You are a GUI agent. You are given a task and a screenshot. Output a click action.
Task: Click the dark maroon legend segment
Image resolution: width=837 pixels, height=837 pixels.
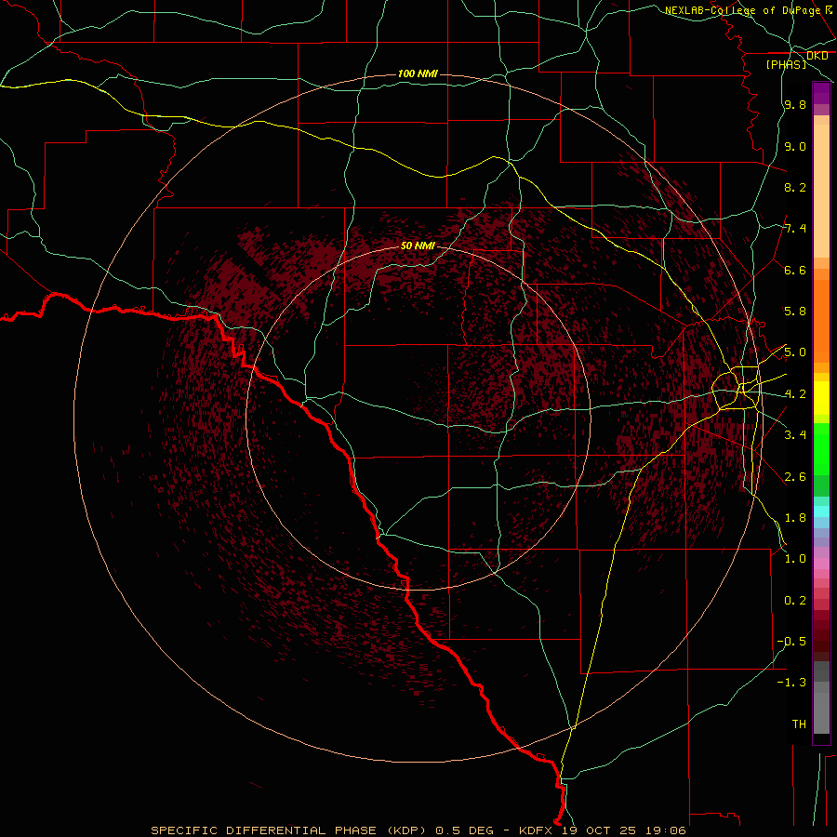coord(821,641)
